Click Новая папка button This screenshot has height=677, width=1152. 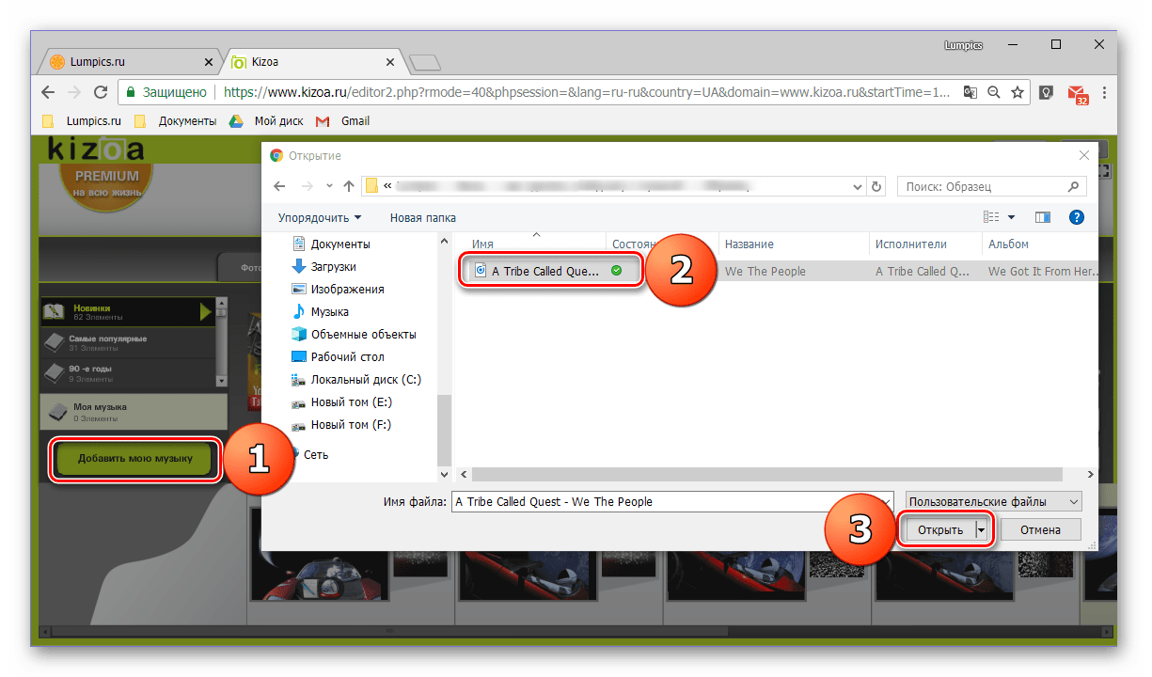point(423,217)
